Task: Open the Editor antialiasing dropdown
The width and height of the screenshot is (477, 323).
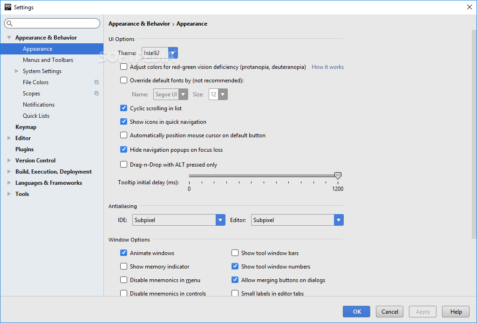Action: point(297,220)
